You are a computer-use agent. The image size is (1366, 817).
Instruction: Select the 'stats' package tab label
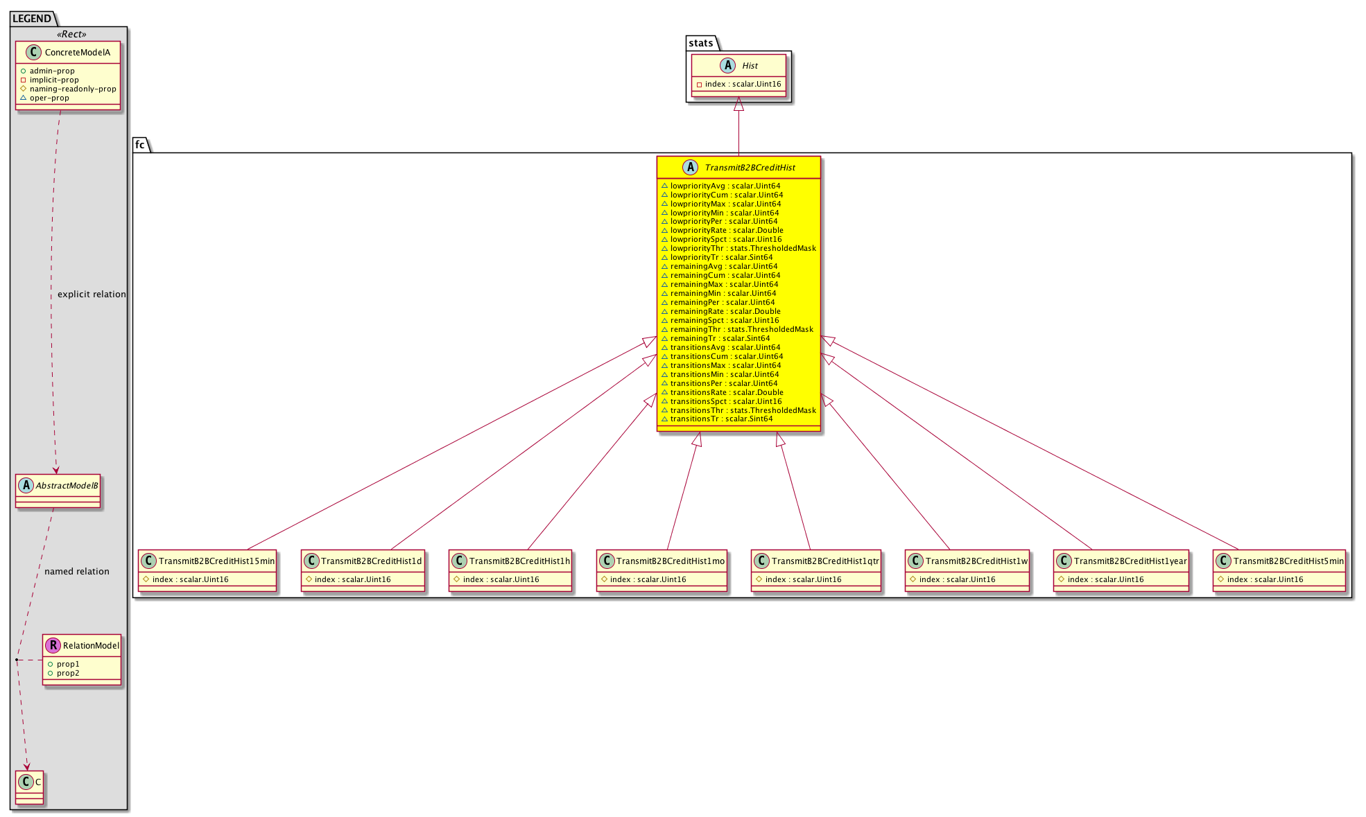click(x=700, y=43)
